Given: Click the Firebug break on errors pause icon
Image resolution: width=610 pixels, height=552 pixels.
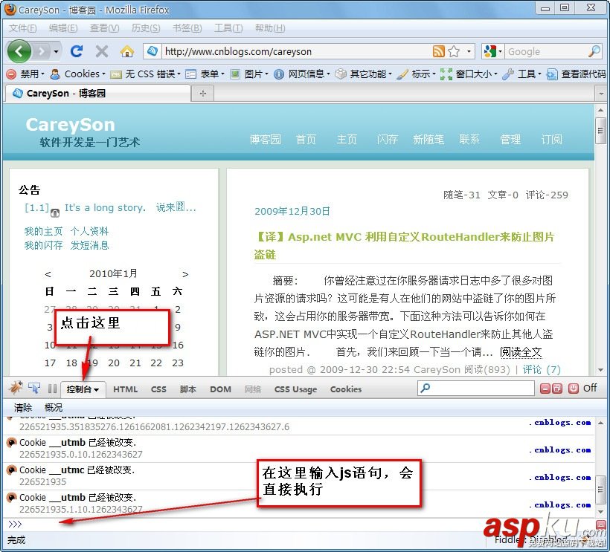Looking at the screenshot, I should [x=52, y=389].
